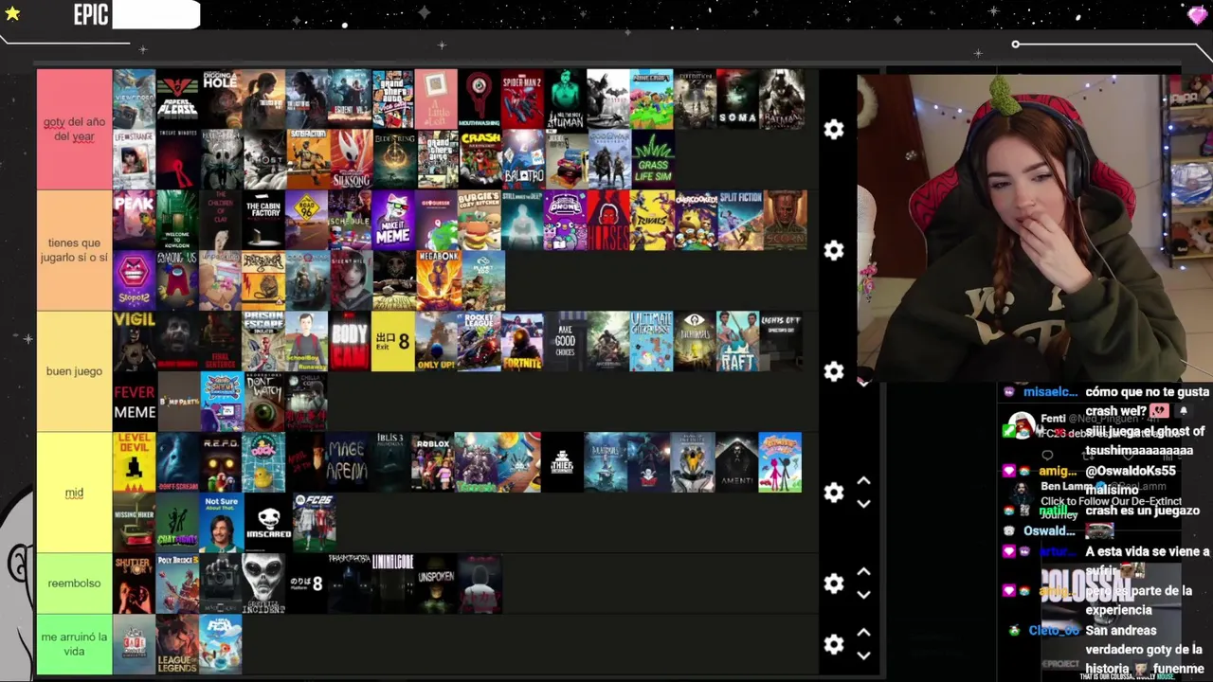Image resolution: width=1213 pixels, height=682 pixels.
Task: Pick the R.E.P.O. game tile
Action: coord(221,462)
